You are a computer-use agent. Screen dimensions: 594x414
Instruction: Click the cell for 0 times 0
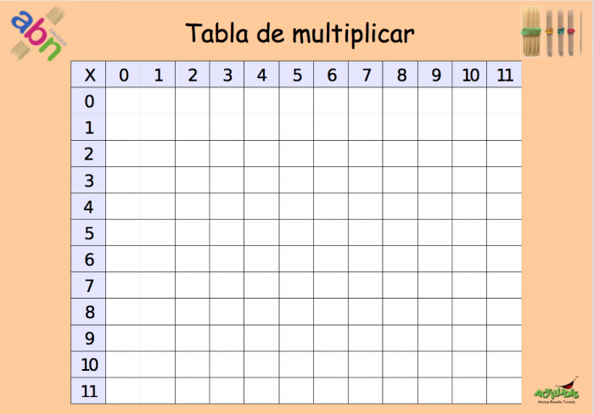123,101
